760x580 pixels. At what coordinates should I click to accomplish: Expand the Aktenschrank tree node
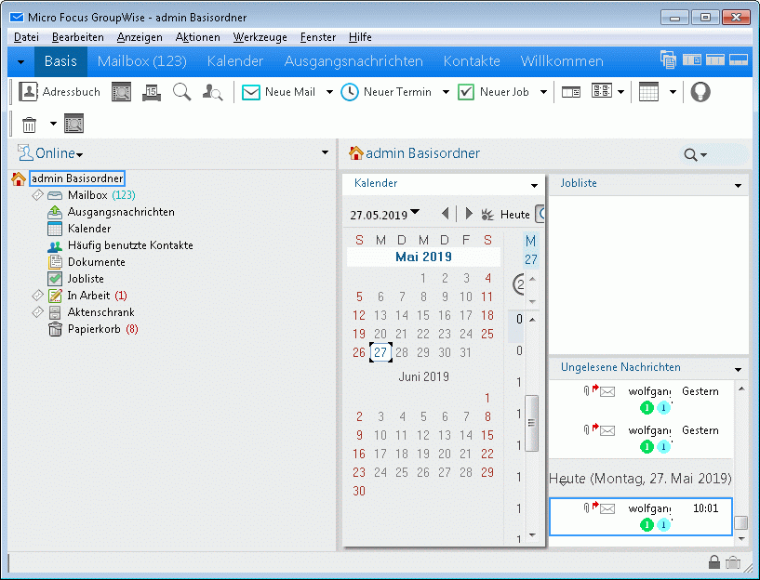coord(37,311)
